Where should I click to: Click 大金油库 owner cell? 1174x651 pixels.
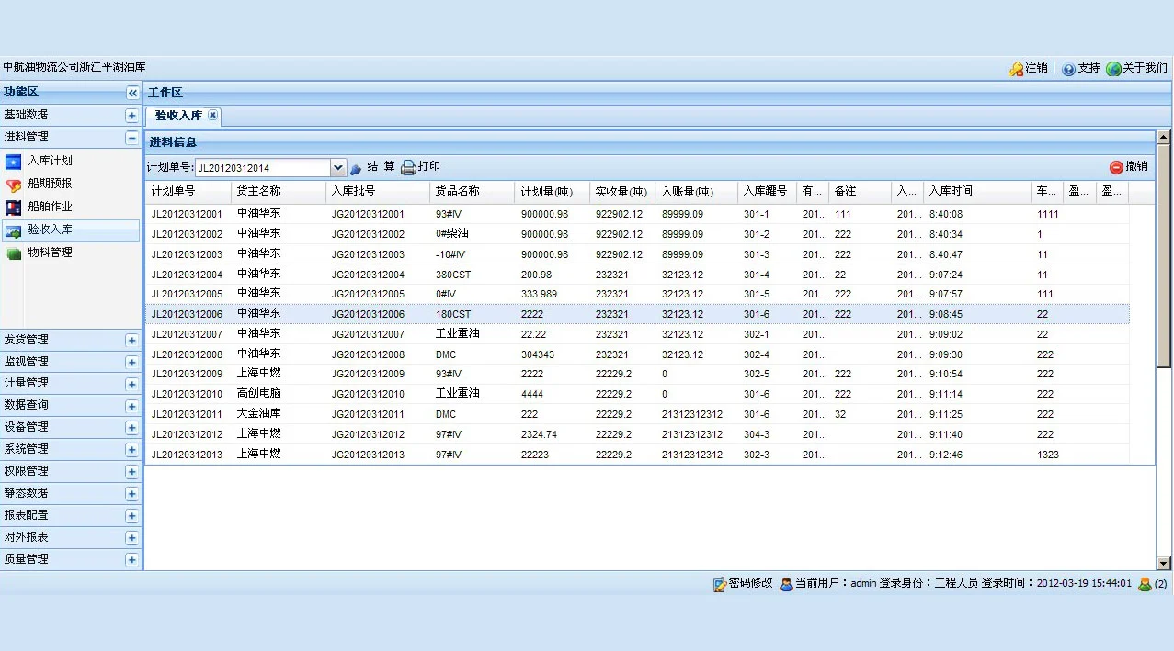click(259, 414)
